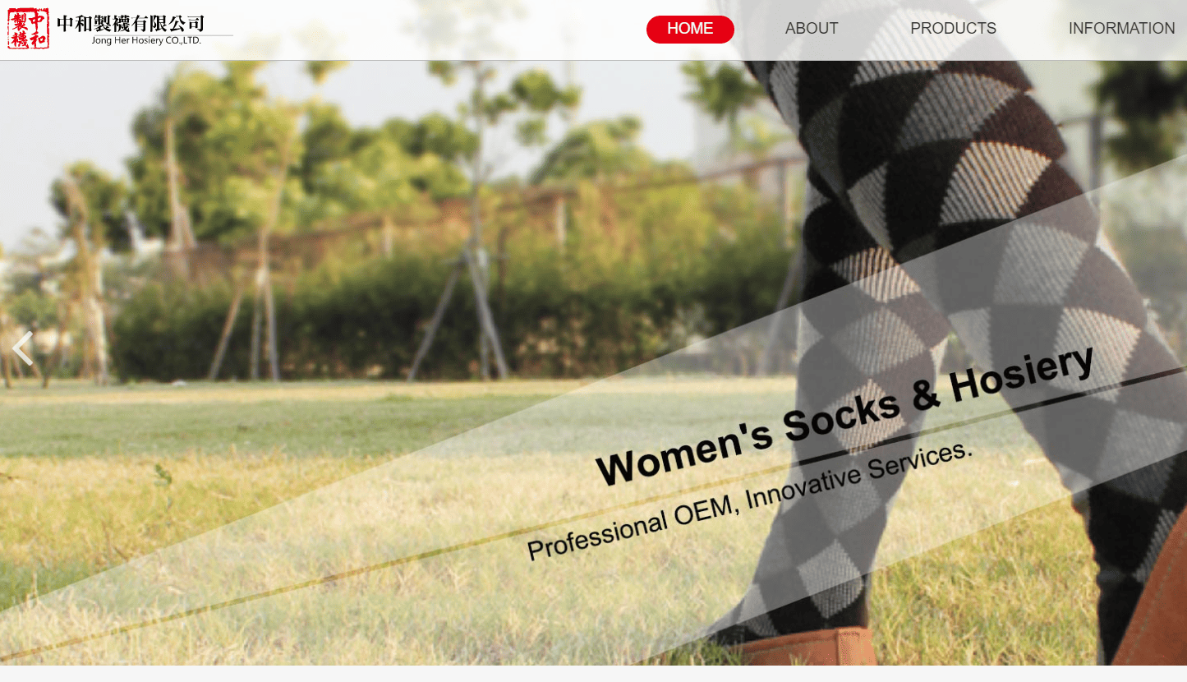1187x682 pixels.
Task: Click the Chinese company name 中和製襪有限公司
Action: point(130,23)
